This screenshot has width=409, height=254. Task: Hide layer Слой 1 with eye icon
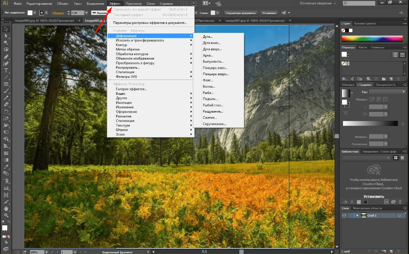(344, 215)
